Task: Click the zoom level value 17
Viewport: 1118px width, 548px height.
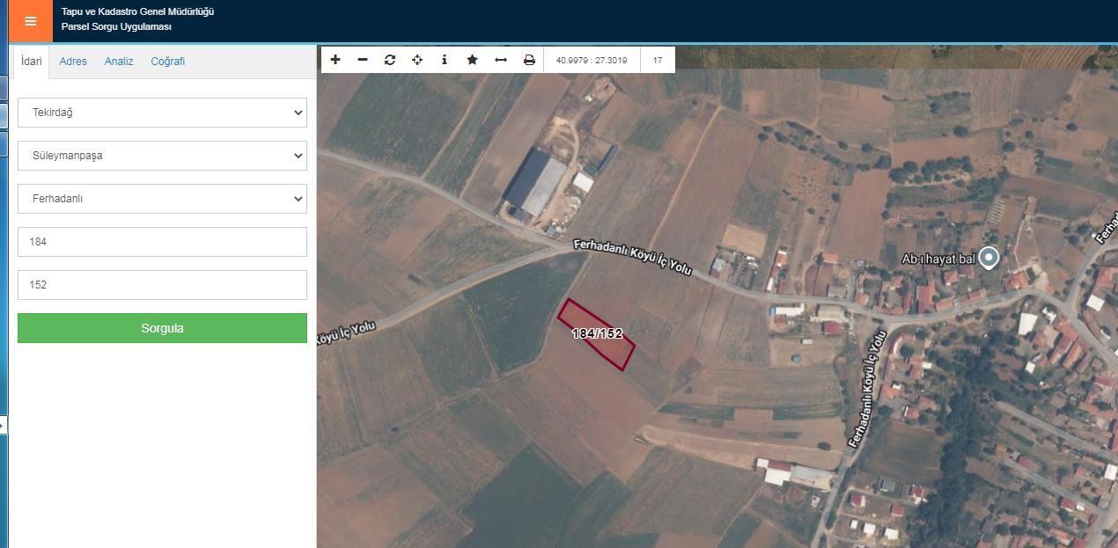Action: [x=657, y=60]
